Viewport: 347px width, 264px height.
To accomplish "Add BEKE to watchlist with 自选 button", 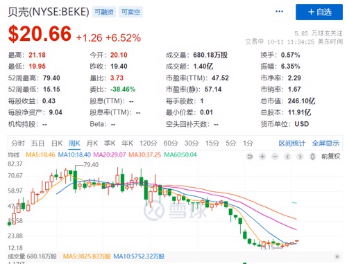I will click(319, 12).
